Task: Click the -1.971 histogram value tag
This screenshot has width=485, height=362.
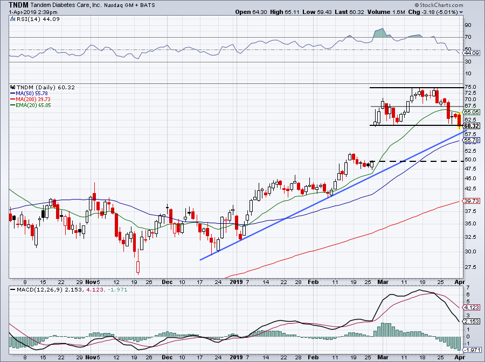Action: 471,350
